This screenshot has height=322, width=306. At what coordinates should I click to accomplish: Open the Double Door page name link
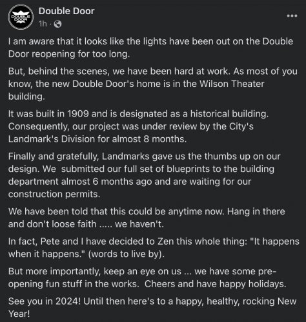click(x=66, y=11)
